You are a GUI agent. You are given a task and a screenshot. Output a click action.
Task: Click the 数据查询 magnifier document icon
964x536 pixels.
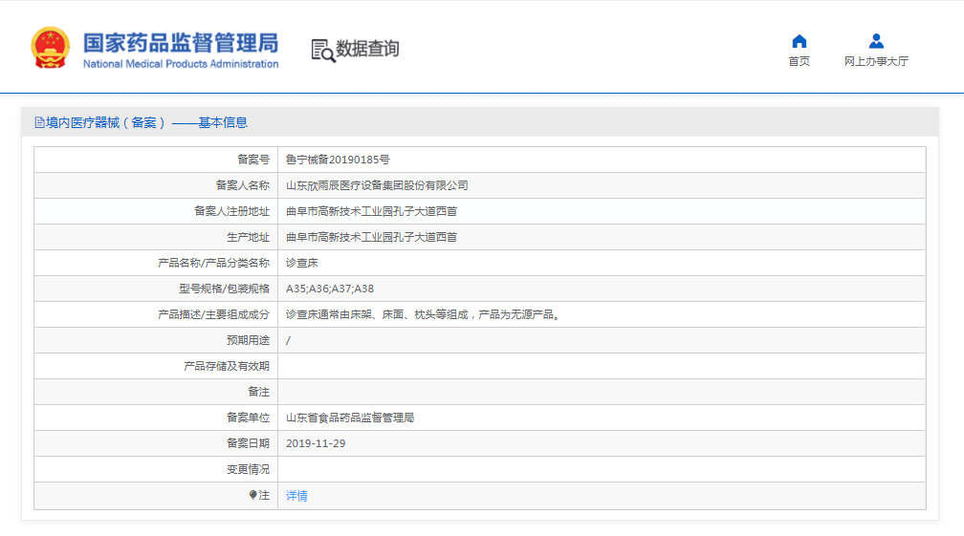point(323,50)
